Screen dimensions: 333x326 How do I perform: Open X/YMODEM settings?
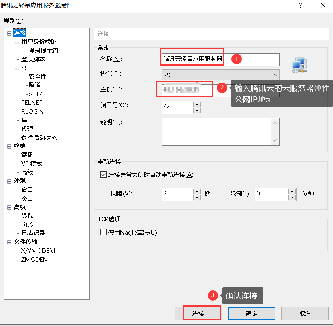pyautogui.click(x=38, y=251)
